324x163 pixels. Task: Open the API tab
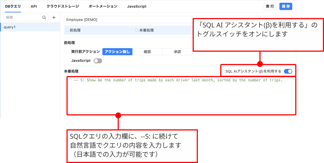point(34,6)
